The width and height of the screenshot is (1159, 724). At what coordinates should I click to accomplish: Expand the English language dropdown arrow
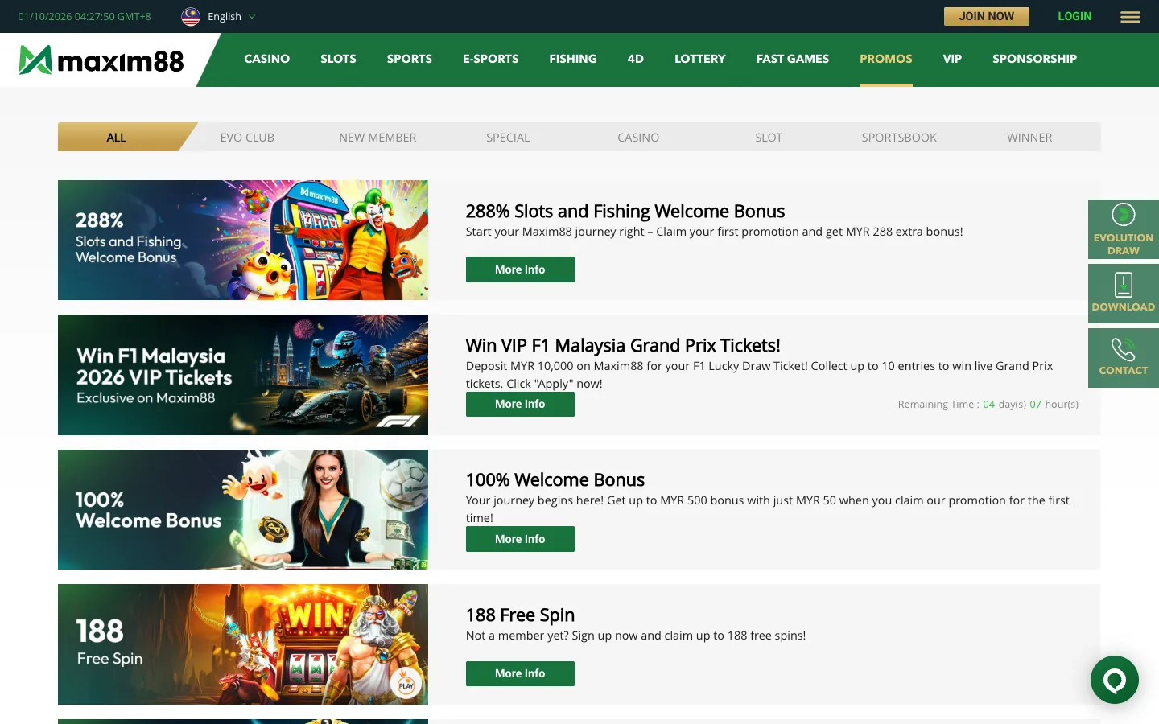tap(252, 17)
